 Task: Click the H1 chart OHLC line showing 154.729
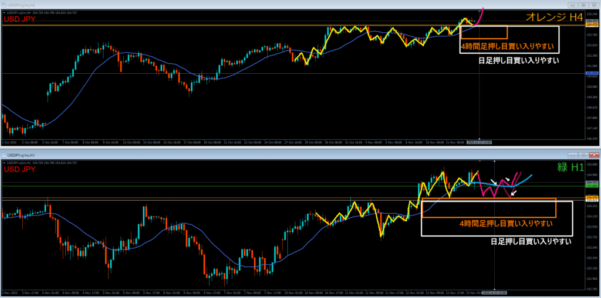pyautogui.click(x=42, y=163)
